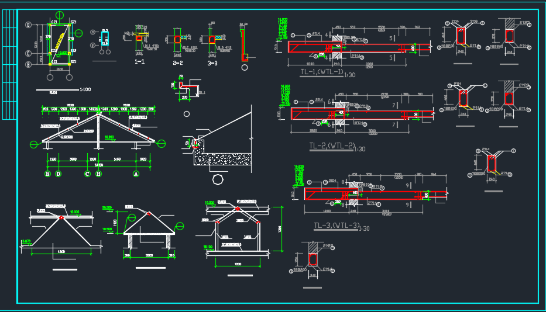The width and height of the screenshot is (546, 312).
Task: Pick the 2-2 section label
Action: (x=177, y=63)
